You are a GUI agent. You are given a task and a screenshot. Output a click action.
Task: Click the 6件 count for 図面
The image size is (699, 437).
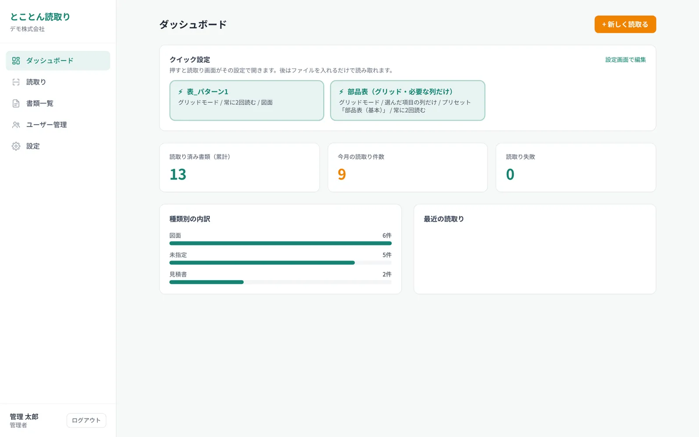click(387, 236)
